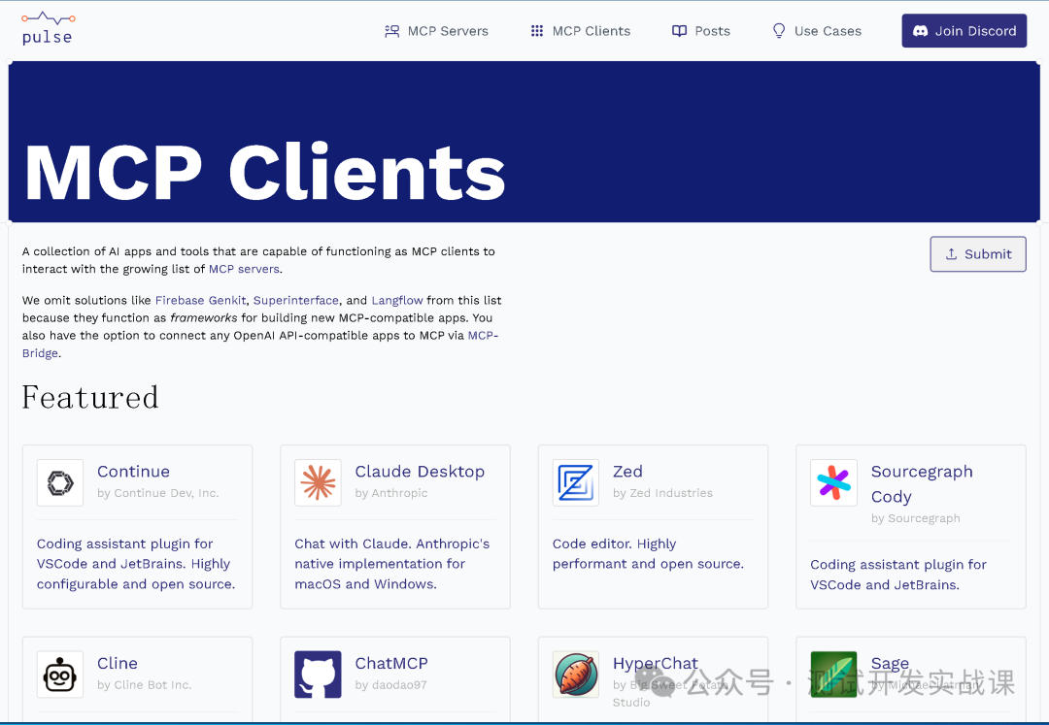Open the ChatMCP card title

(x=391, y=663)
